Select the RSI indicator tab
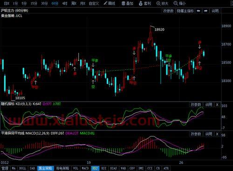Screen dimensions: 233x171 [x=104, y=168]
